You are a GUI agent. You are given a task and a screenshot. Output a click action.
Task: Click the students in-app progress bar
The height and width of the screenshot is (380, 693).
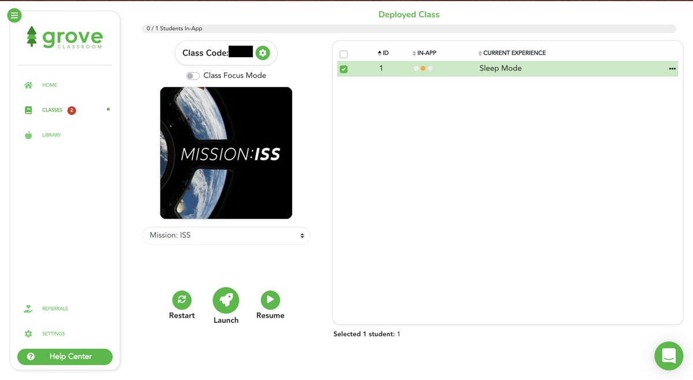[x=409, y=28]
